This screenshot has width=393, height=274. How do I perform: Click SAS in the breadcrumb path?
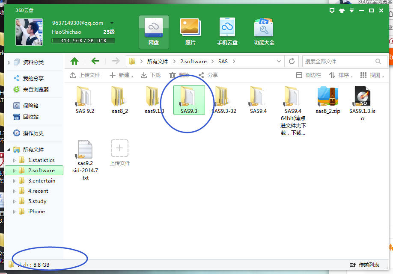coord(223,61)
